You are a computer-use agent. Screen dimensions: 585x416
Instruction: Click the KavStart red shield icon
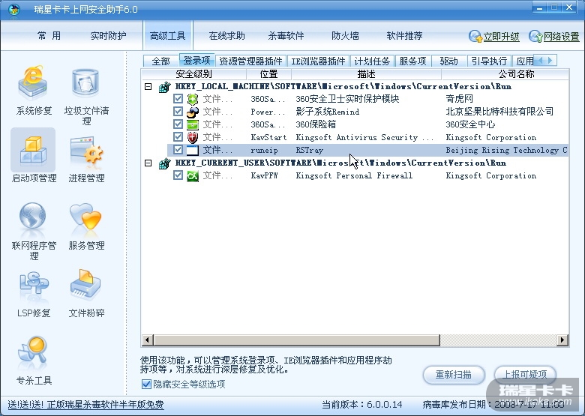click(193, 137)
